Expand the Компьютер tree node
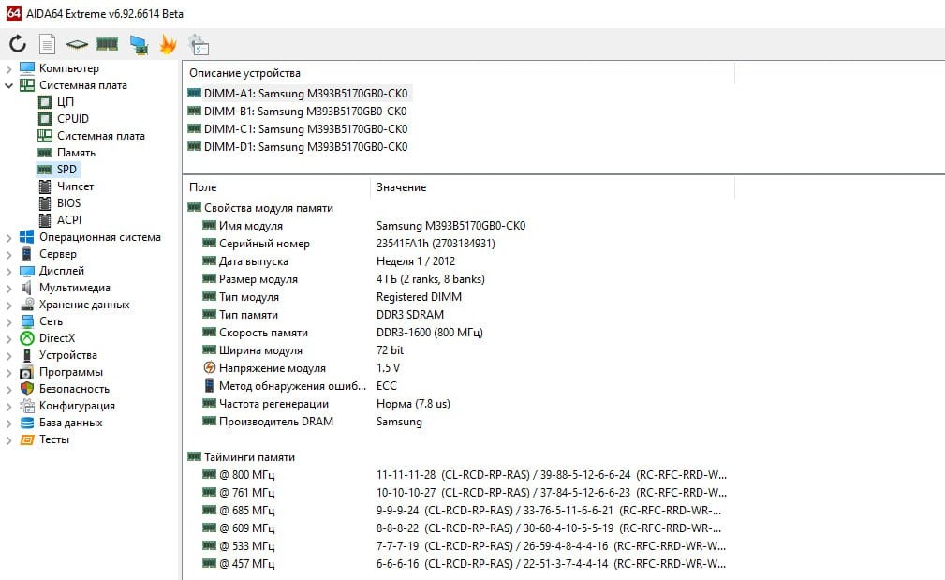The height and width of the screenshot is (580, 945). pyautogui.click(x=8, y=68)
